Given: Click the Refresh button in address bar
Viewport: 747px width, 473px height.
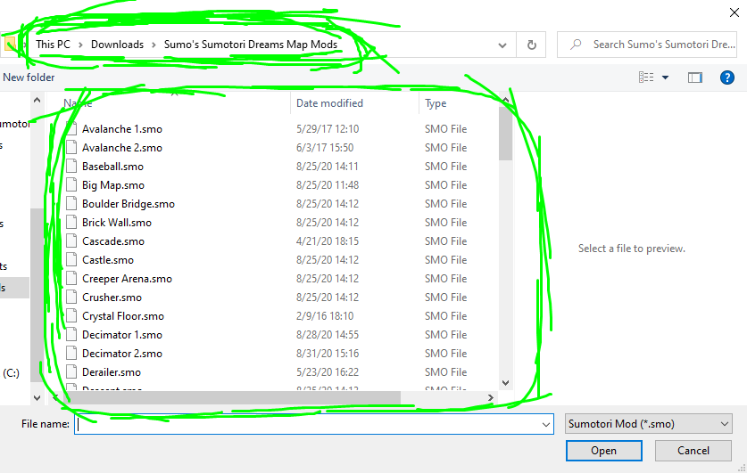Looking at the screenshot, I should [x=532, y=45].
